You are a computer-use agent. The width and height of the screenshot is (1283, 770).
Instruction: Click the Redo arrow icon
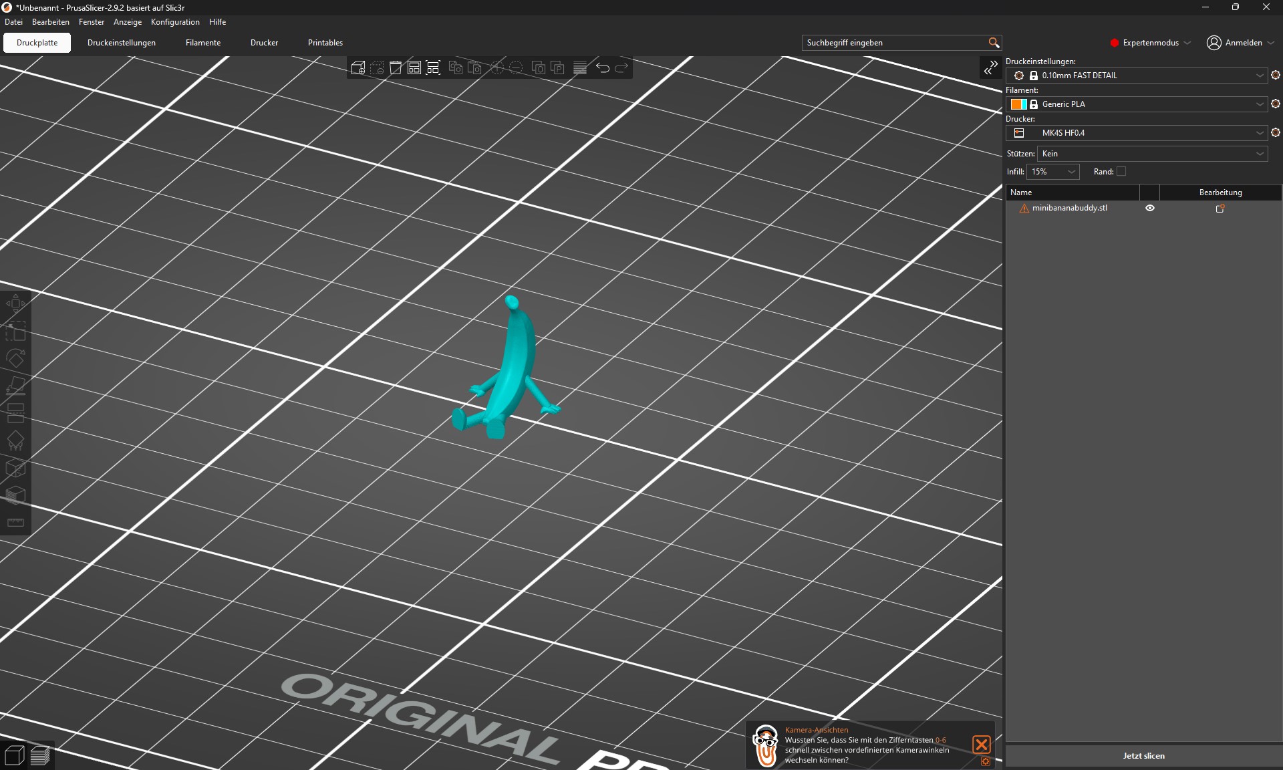(621, 68)
